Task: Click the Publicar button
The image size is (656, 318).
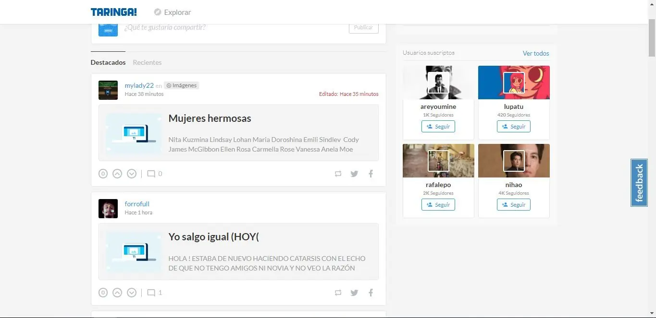Action: (363, 28)
